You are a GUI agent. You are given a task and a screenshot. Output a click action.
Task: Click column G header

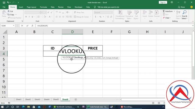pyautogui.click(x=129, y=32)
